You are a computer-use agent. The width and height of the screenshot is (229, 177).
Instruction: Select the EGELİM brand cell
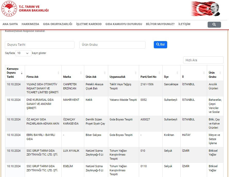[x=73, y=170]
